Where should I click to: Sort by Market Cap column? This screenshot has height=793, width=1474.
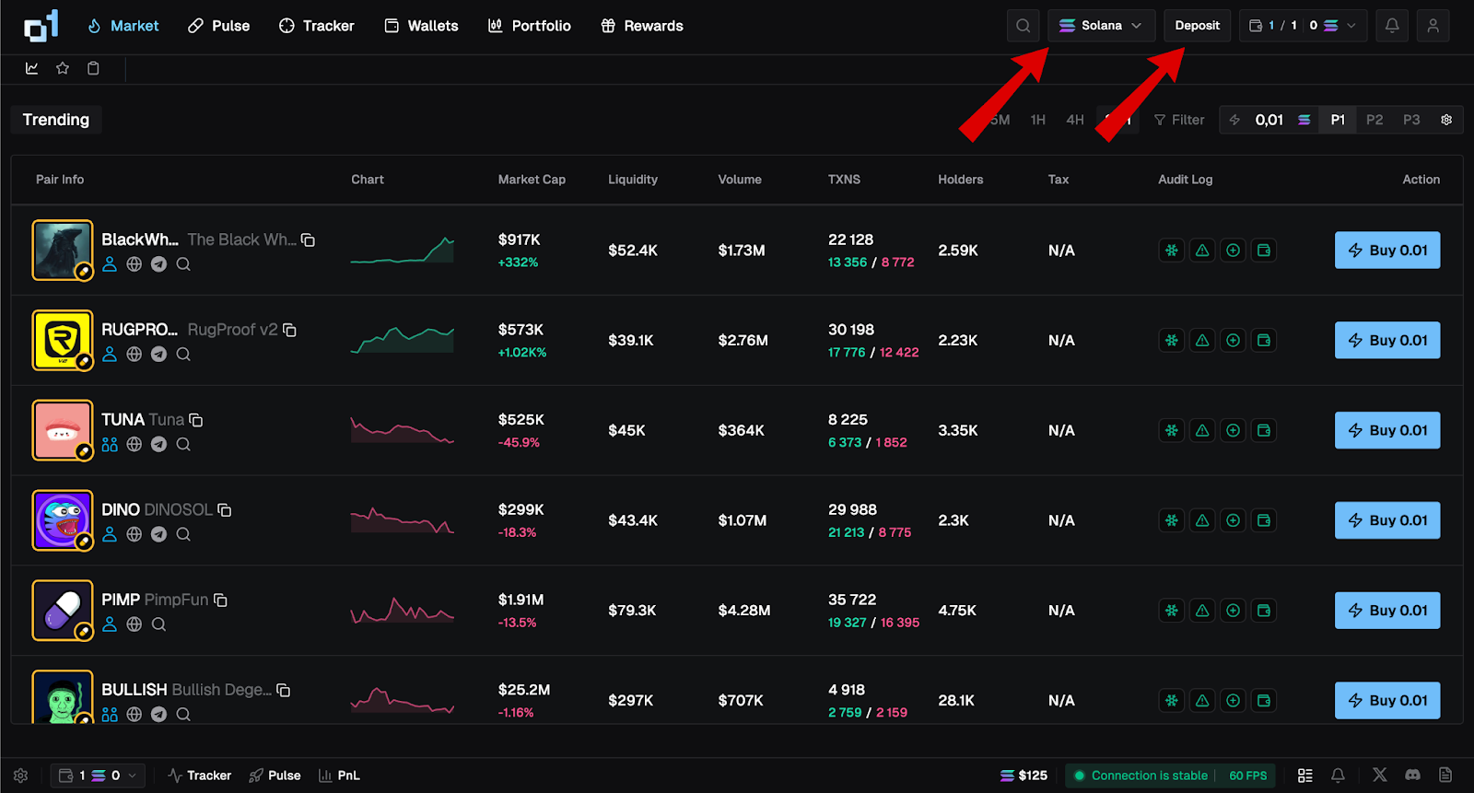[532, 180]
